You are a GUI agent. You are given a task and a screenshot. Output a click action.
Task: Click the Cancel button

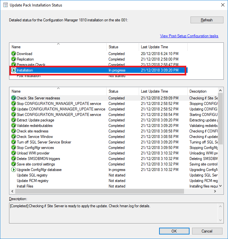tap(207, 231)
